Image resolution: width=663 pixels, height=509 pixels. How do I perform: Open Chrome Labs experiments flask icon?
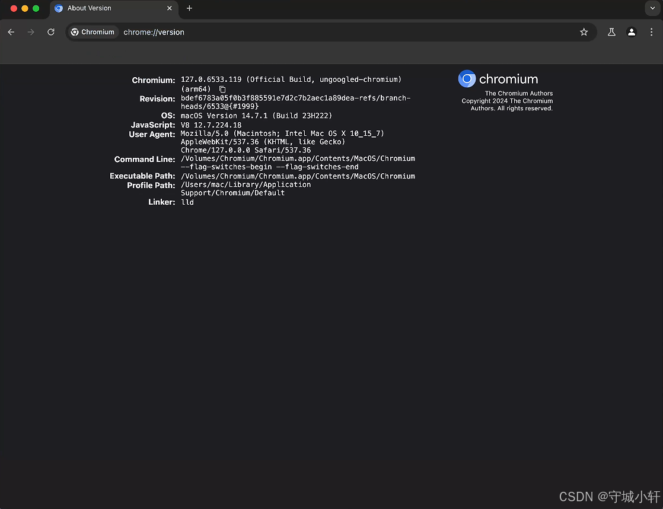[611, 32]
